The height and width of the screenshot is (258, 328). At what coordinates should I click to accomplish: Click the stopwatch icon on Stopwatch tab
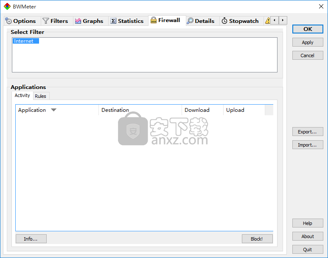(x=224, y=21)
